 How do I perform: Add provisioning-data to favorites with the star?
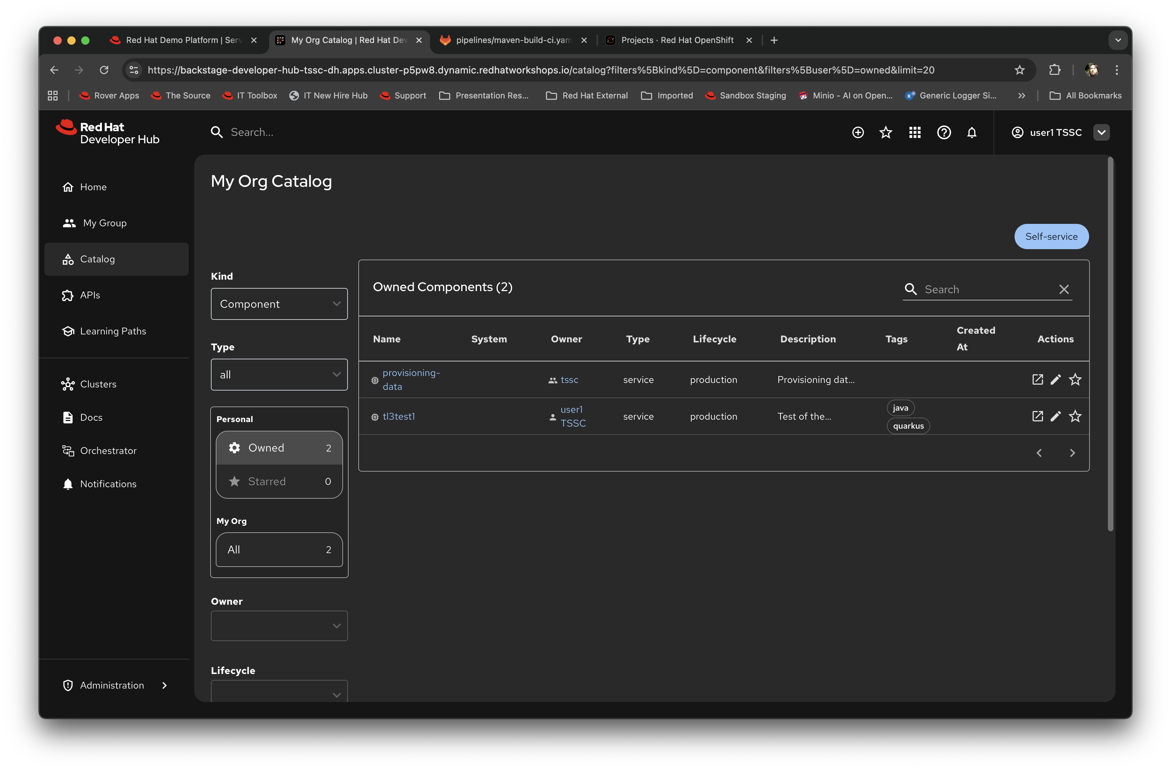pyautogui.click(x=1075, y=379)
